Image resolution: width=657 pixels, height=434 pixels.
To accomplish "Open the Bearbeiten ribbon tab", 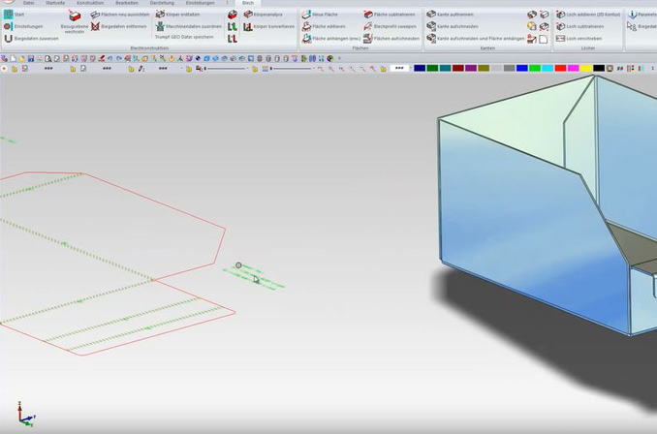I will [127, 3].
